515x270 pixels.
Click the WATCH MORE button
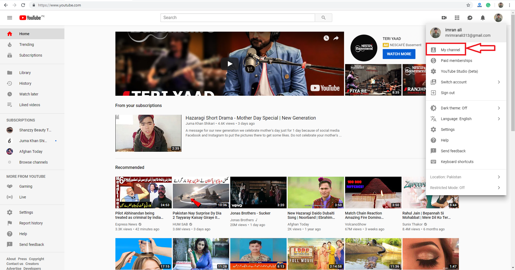coord(399,54)
